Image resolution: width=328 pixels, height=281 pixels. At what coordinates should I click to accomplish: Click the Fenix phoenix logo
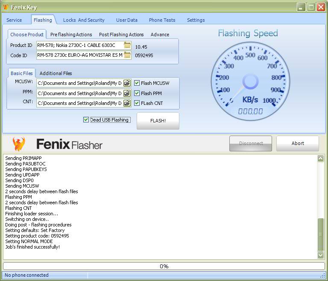[x=19, y=144]
